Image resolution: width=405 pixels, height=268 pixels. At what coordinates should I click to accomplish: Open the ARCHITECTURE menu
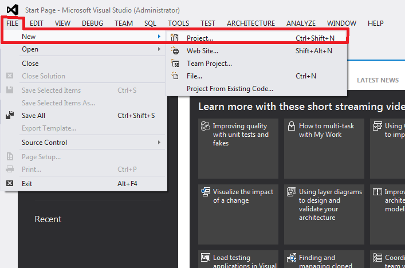point(250,23)
